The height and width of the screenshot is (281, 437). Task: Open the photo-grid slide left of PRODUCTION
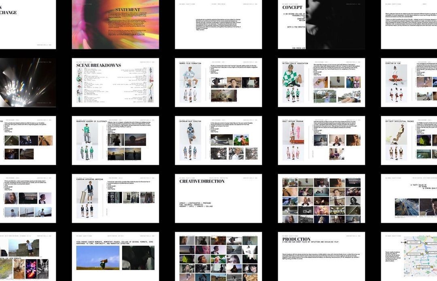(x=218, y=256)
